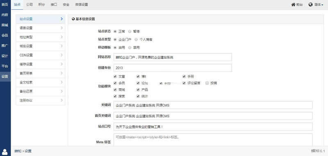Select 个人博客 as site type
This screenshot has height=156, width=328.
[x=136, y=39]
